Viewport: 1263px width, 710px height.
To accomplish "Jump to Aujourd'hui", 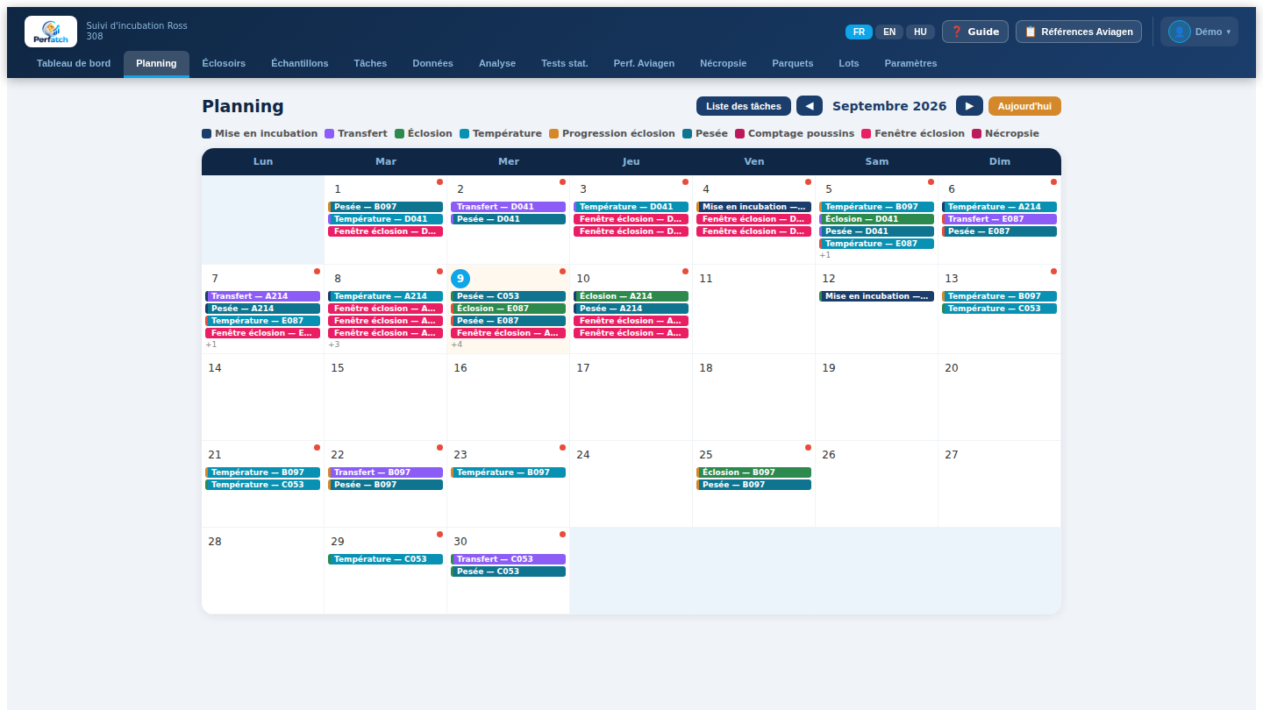I will click(1024, 106).
